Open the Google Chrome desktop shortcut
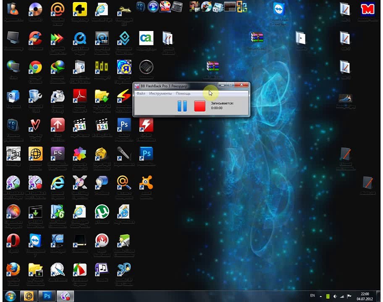This screenshot has width=383, height=302. (x=35, y=68)
